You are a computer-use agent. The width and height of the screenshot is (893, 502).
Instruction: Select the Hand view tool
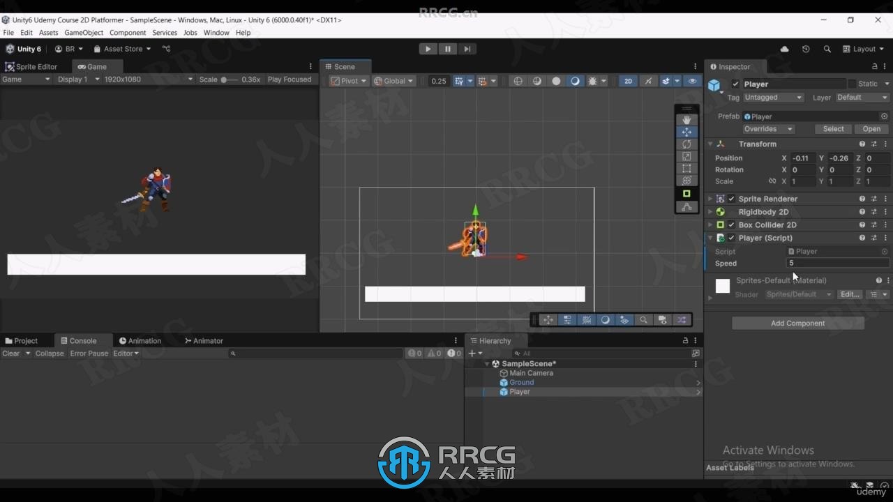(x=686, y=119)
